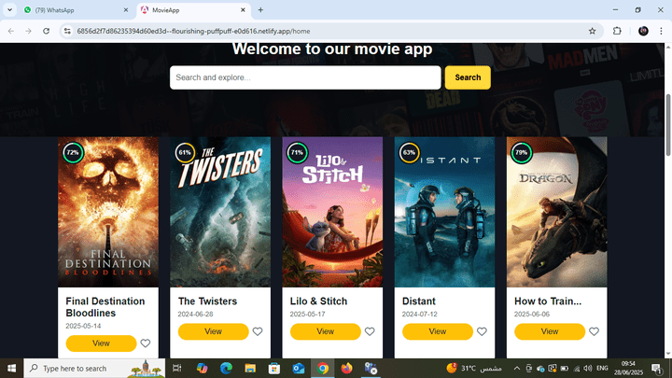The image size is (672, 378).
Task: Close the WhatsApp tab
Action: [x=126, y=10]
